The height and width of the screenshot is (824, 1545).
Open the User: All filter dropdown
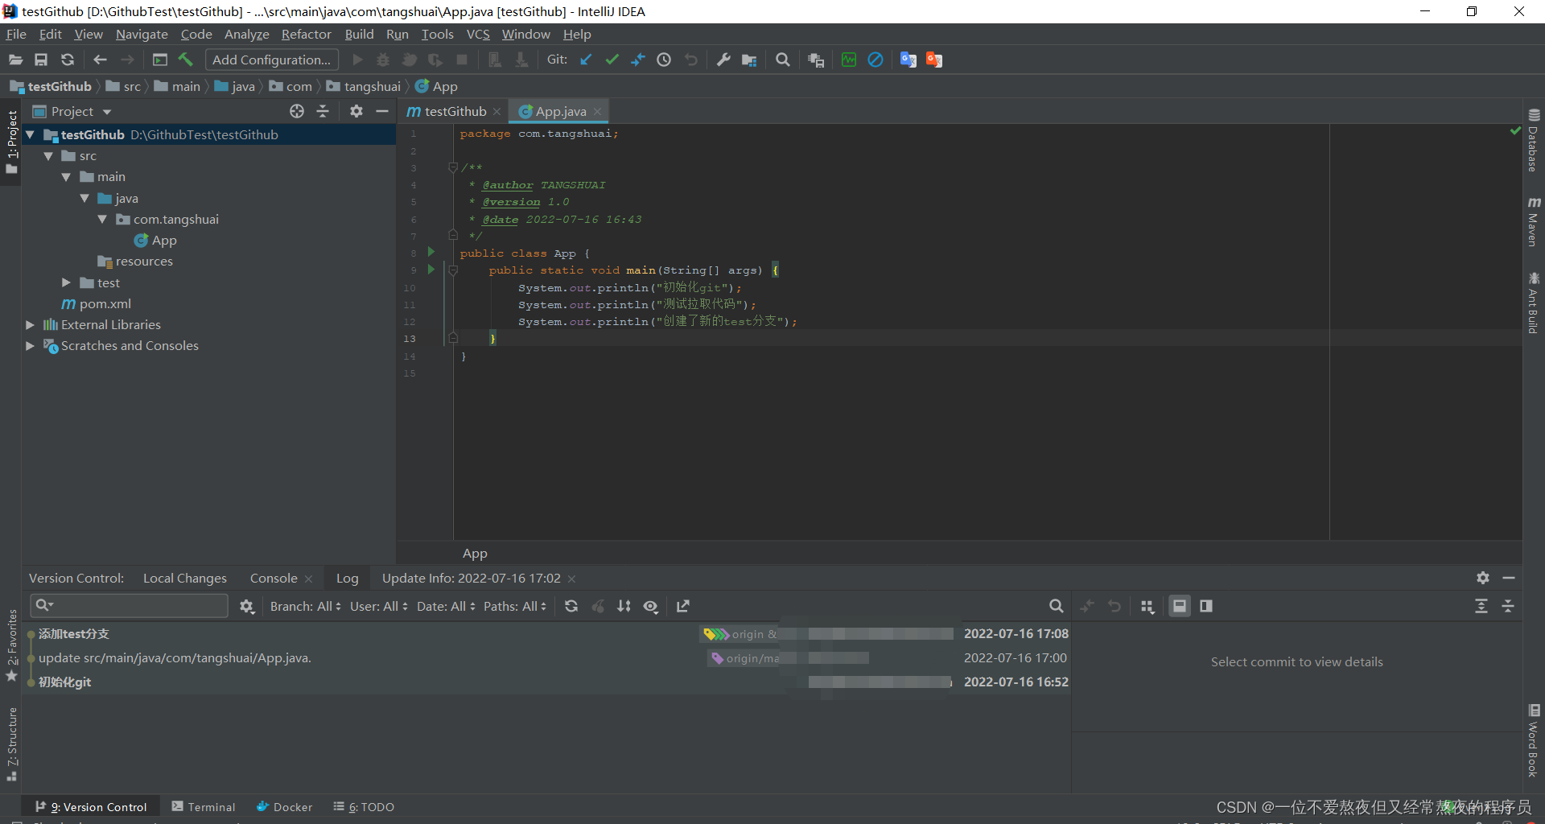(x=379, y=606)
